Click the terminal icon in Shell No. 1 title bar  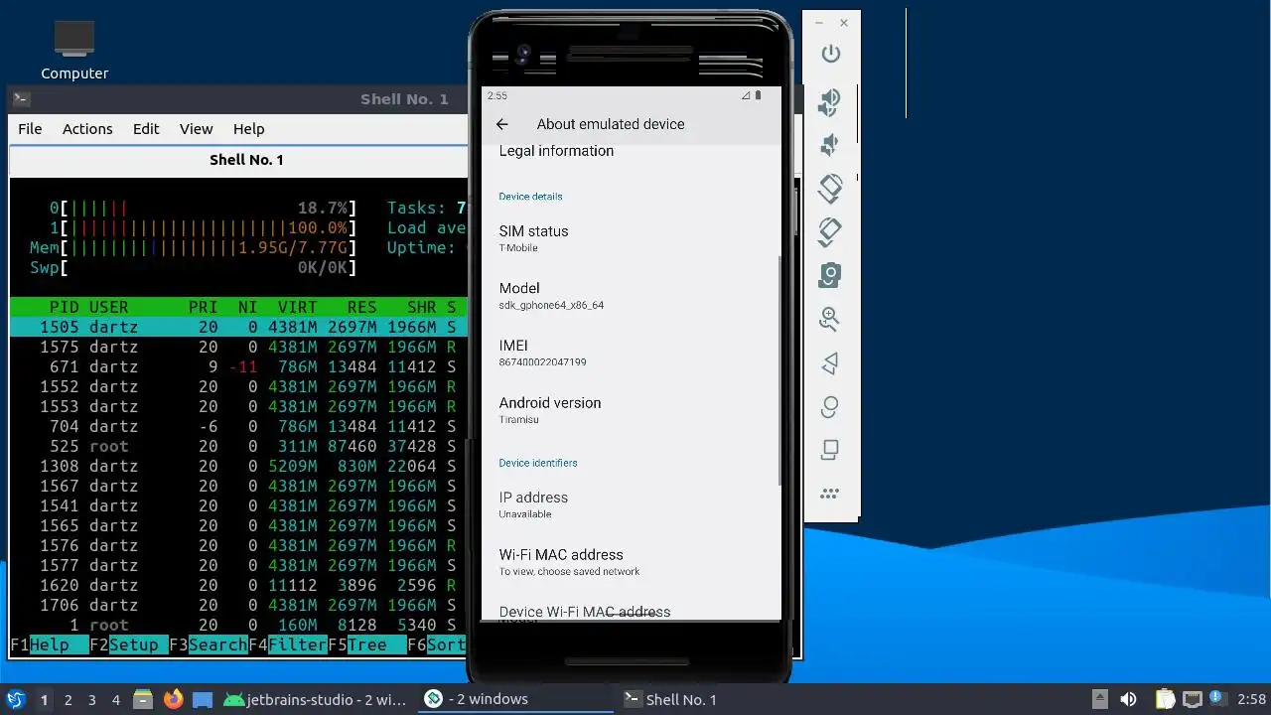coord(21,98)
